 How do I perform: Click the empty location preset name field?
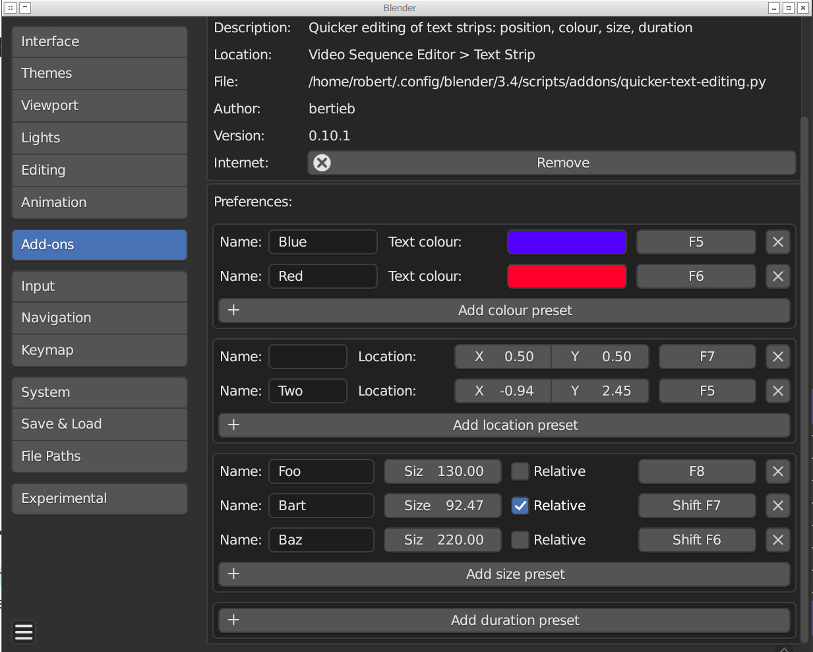(308, 357)
